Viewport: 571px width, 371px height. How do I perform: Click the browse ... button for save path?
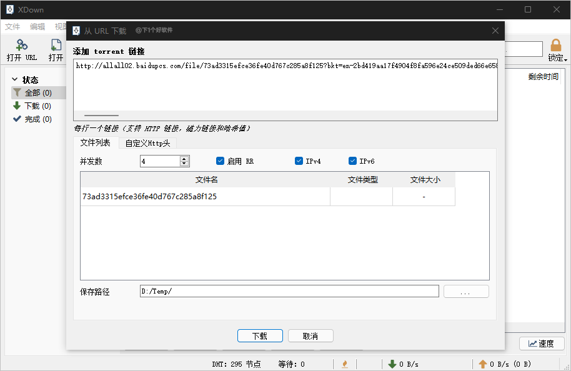click(x=466, y=291)
